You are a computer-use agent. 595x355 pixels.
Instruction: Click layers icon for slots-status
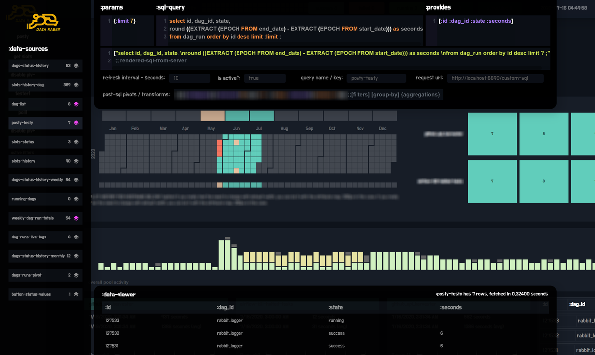point(76,142)
